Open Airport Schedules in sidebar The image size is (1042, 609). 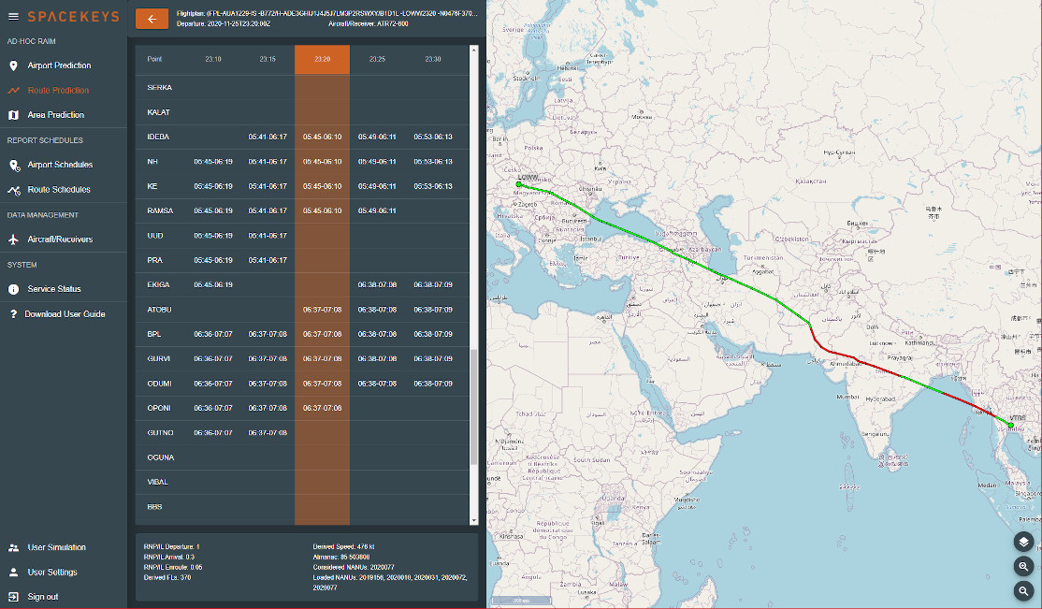[60, 165]
